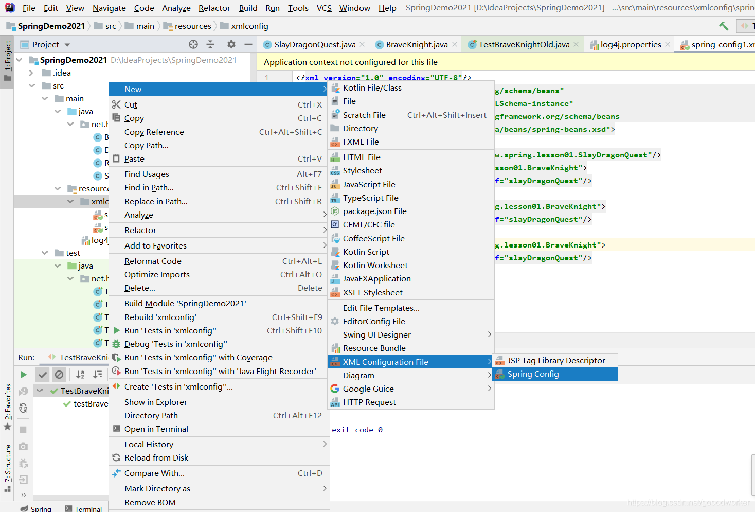Click Delete in context menu
The width and height of the screenshot is (755, 512).
click(x=219, y=288)
